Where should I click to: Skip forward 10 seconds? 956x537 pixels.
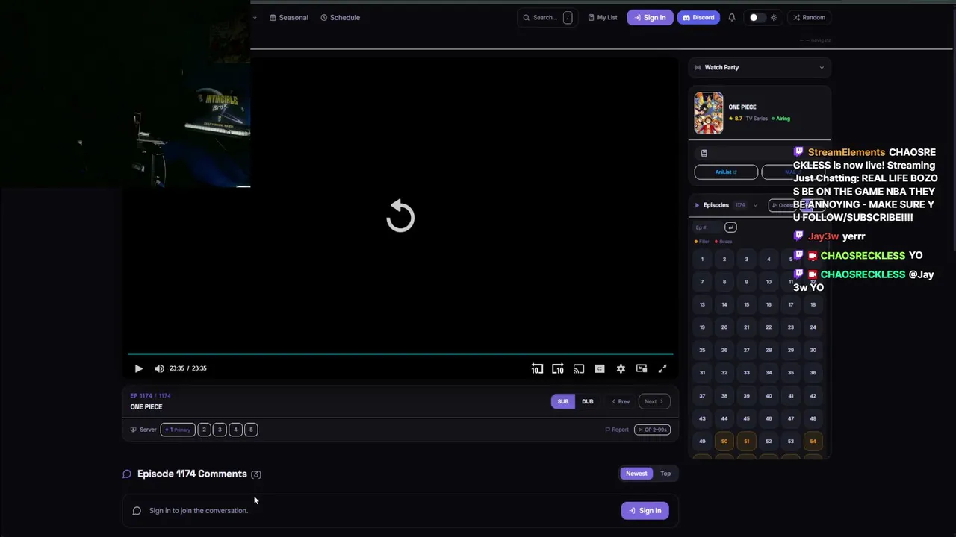click(x=558, y=368)
